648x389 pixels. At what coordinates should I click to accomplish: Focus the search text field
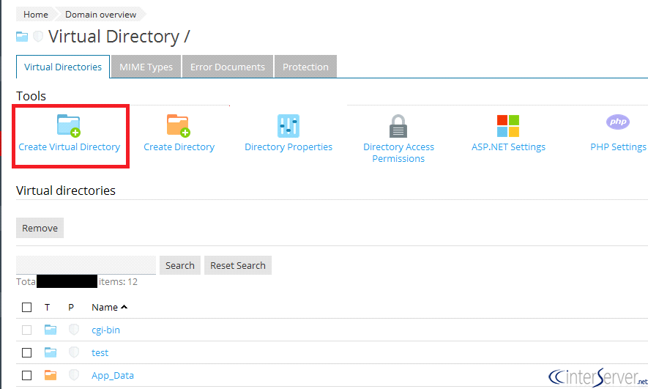tap(86, 265)
